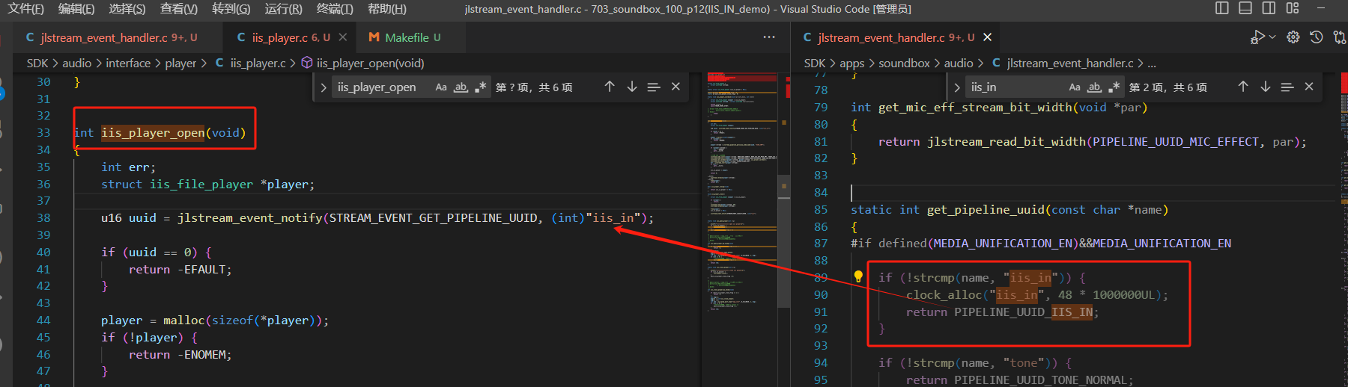Toggle whole word match in iis_in search
1348x387 pixels.
click(x=1094, y=87)
